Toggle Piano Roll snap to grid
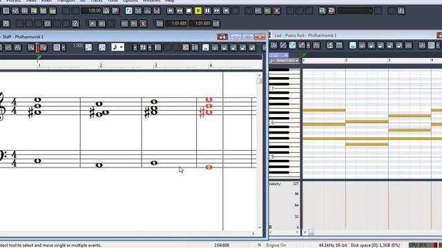This screenshot has width=442, height=248. [431, 45]
